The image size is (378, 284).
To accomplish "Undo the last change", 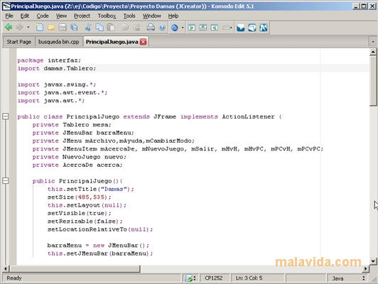I will click(x=125, y=27).
